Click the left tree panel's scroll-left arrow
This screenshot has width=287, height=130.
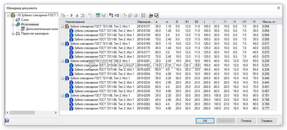[x=8, y=113]
